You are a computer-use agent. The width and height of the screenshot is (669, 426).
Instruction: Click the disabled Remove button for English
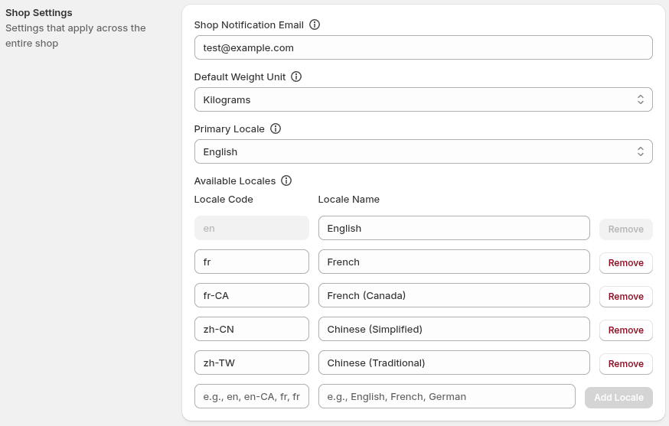tap(626, 229)
